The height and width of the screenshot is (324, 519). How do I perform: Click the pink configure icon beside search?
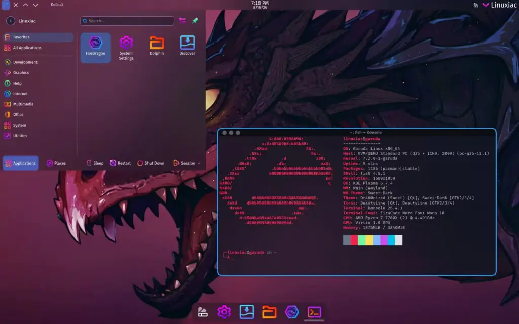pyautogui.click(x=182, y=20)
